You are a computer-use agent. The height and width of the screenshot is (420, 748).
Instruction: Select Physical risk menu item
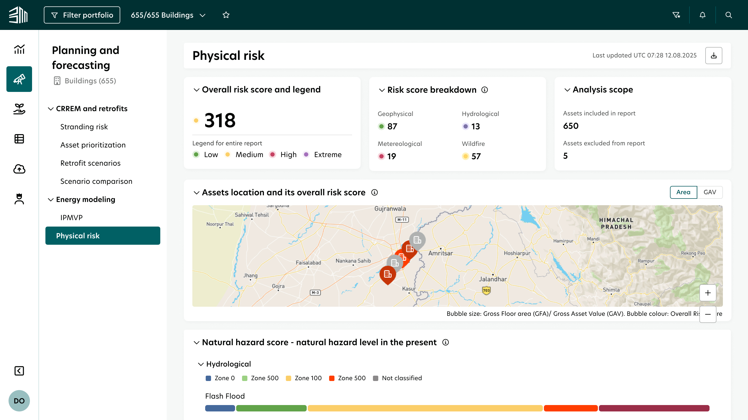103,236
